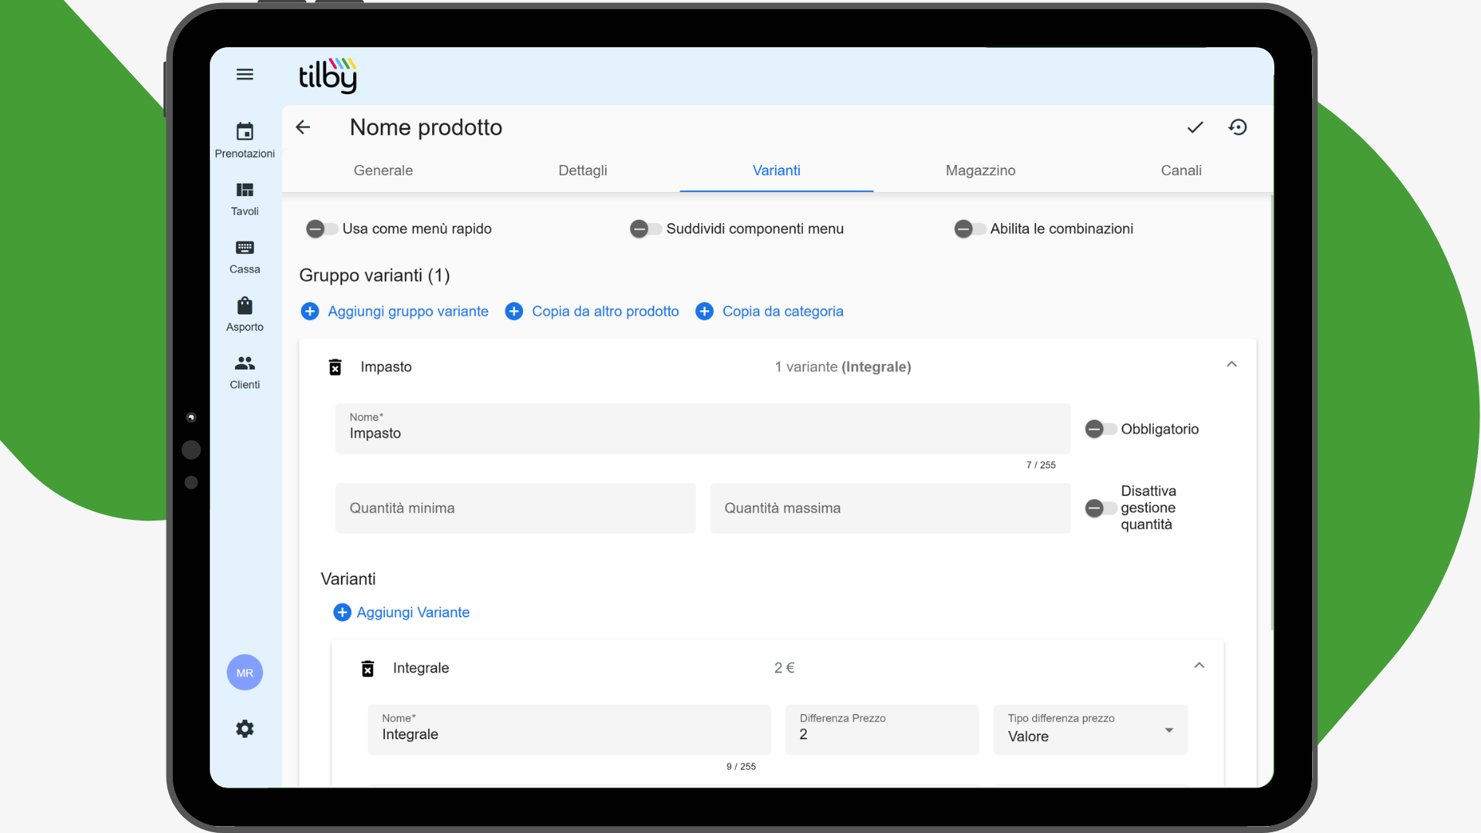
Task: Toggle the Obbligatorio switch
Action: (1101, 430)
